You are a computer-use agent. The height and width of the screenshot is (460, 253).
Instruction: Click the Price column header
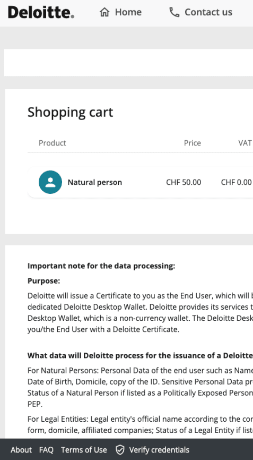tap(193, 143)
